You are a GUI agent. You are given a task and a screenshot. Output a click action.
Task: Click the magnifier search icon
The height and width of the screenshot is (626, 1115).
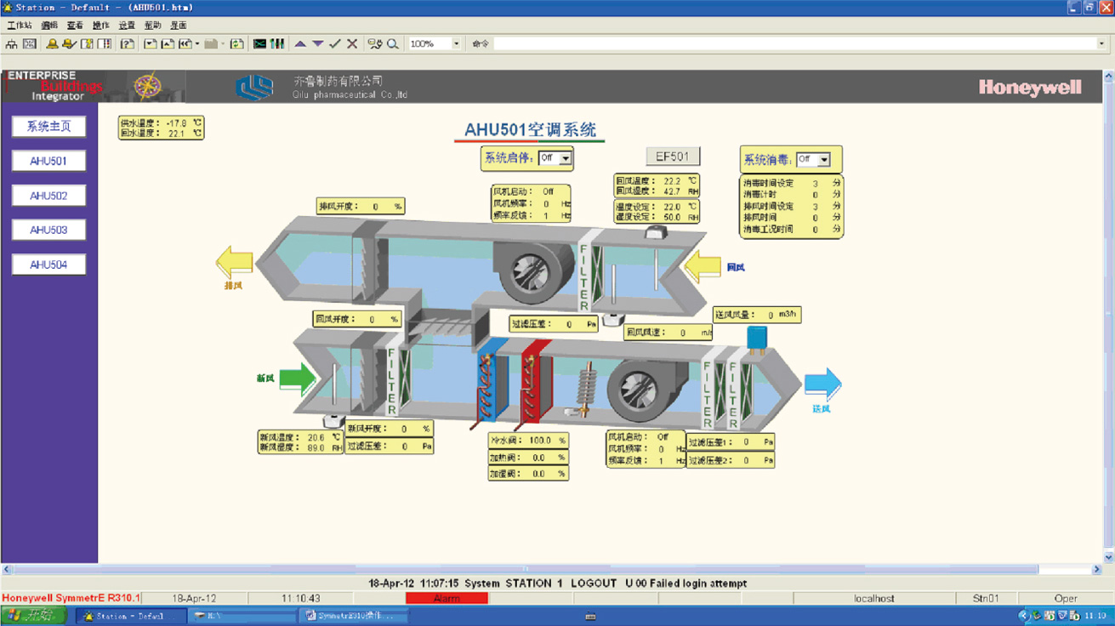pos(393,43)
